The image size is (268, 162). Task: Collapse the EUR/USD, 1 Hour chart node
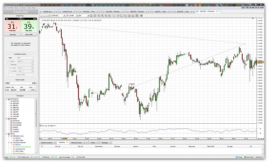tap(9, 136)
